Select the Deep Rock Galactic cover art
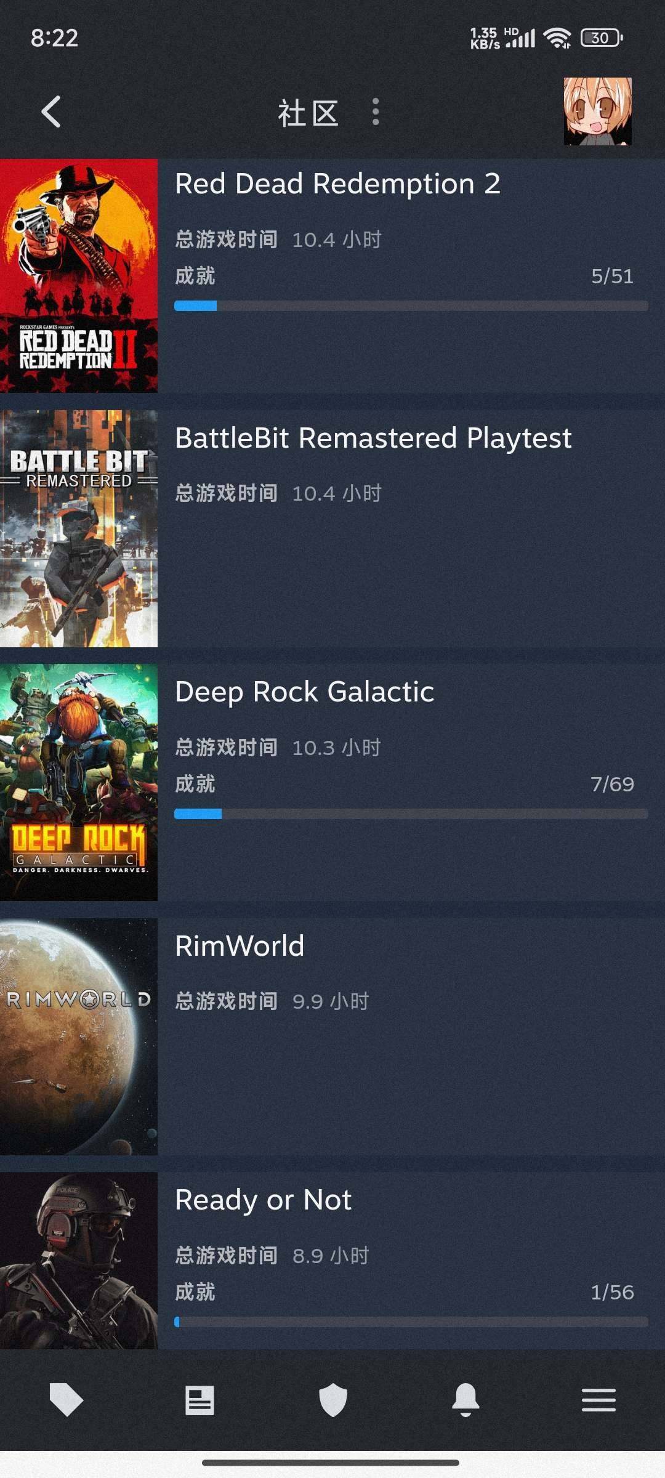Screen dimensions: 665x1478 click(x=79, y=782)
